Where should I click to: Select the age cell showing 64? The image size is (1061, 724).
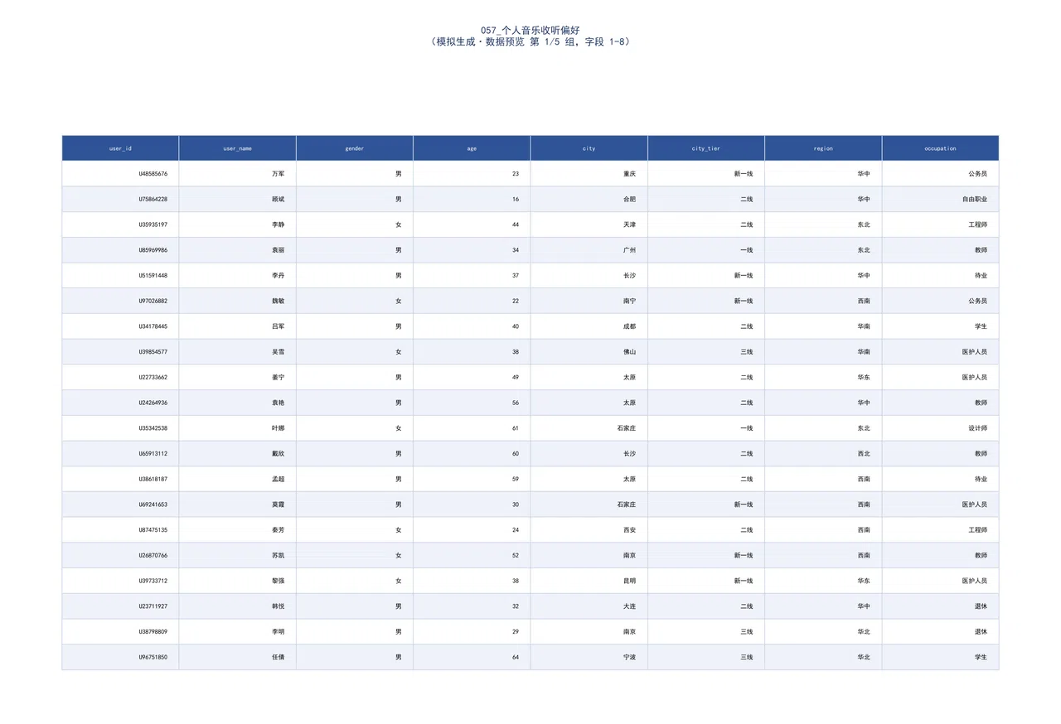click(472, 657)
